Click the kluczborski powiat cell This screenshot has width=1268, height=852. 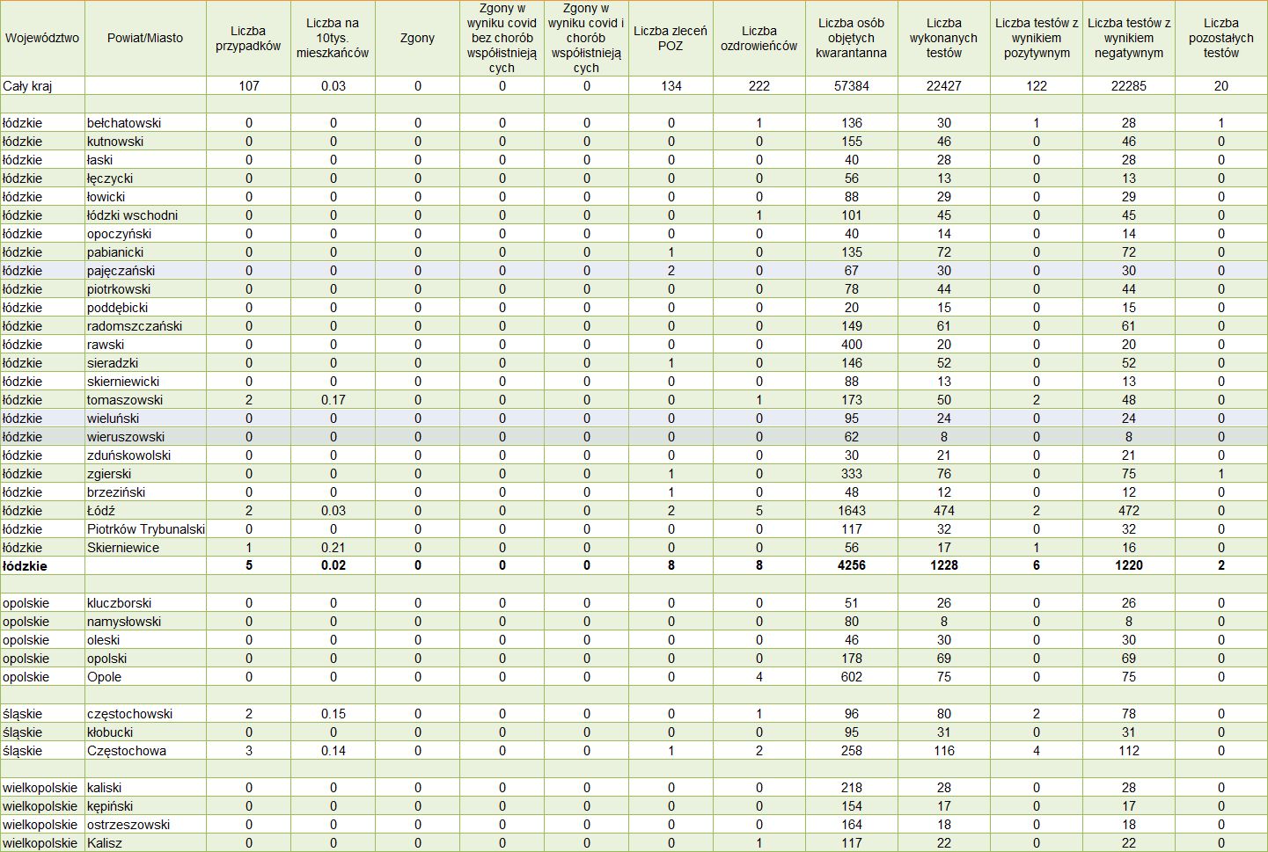click(145, 603)
